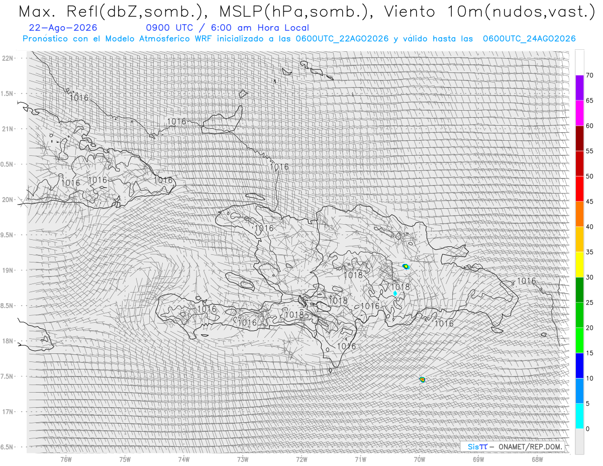Image resolution: width=603 pixels, height=466 pixels.
Task: Click the colorbar value label 20
Action: 589,328
